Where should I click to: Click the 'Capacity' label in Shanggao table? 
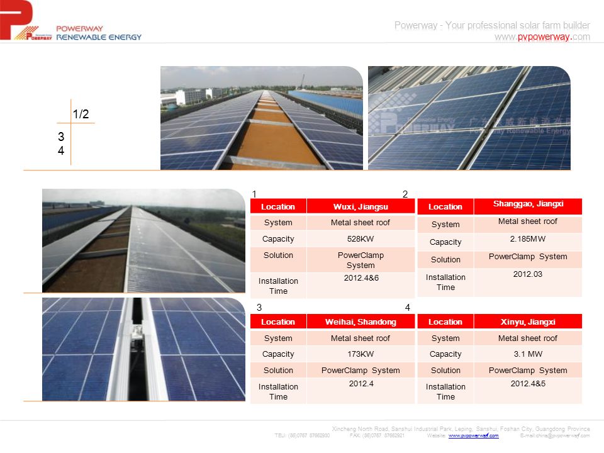[445, 242]
